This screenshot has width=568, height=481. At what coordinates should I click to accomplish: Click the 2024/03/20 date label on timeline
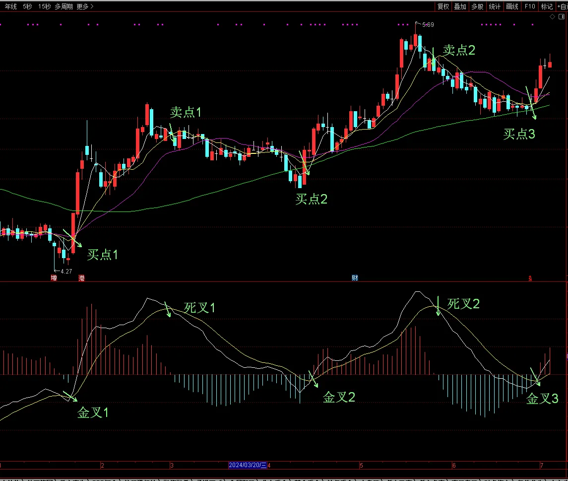pyautogui.click(x=248, y=465)
